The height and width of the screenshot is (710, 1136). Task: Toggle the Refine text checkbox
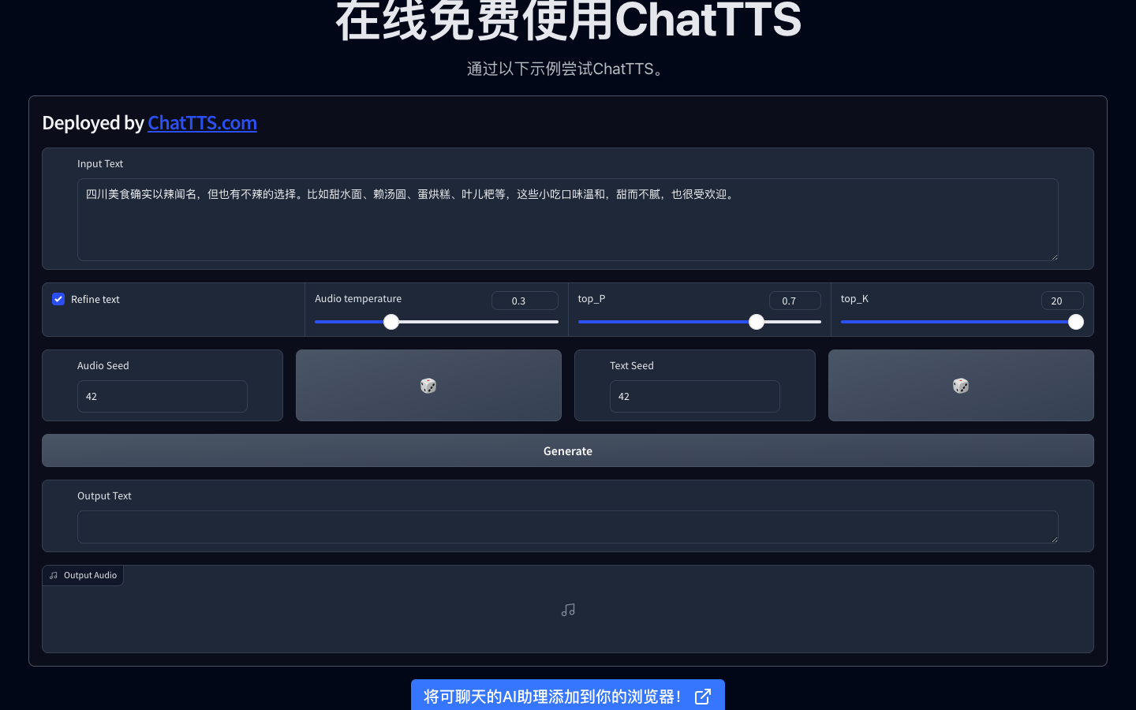pos(58,299)
